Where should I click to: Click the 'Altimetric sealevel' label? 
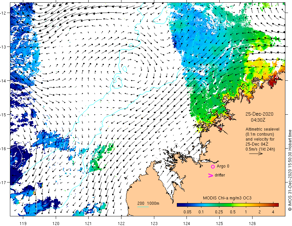coord(262,129)
